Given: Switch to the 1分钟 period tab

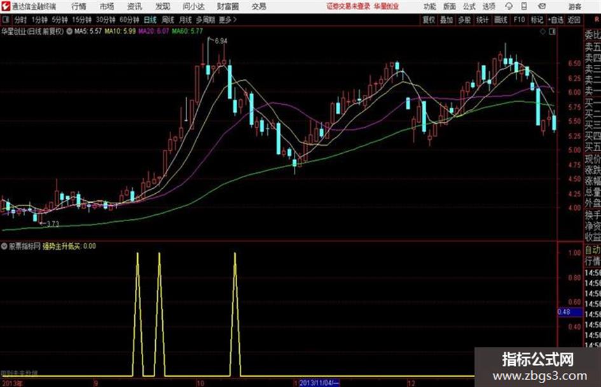Looking at the screenshot, I should tap(39, 20).
